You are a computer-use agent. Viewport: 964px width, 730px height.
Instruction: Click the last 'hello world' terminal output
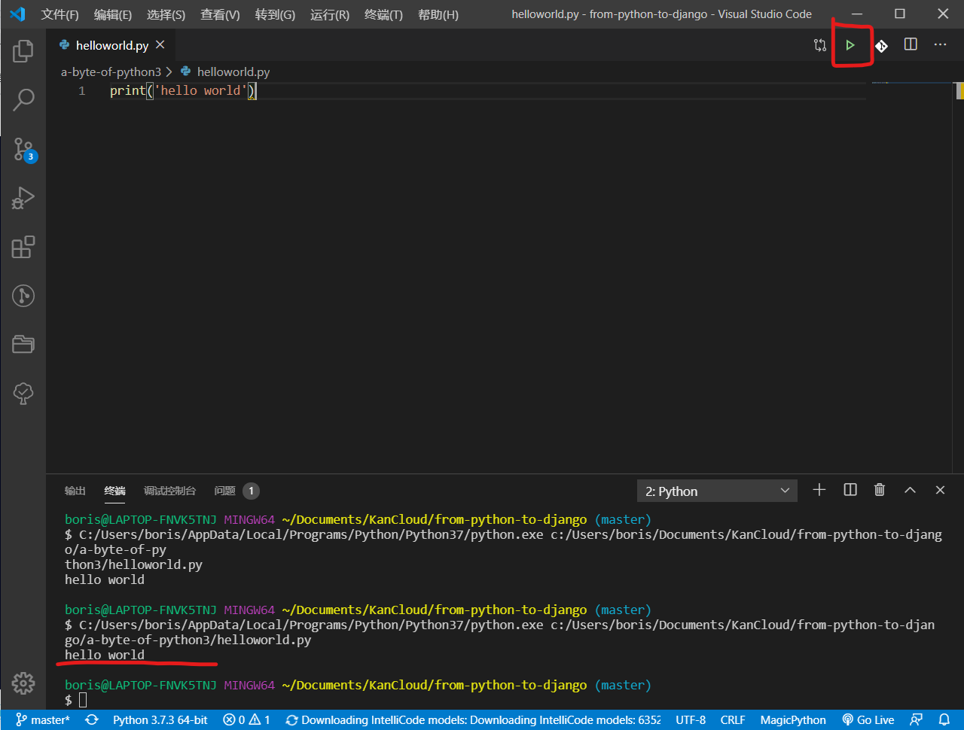[x=105, y=655]
